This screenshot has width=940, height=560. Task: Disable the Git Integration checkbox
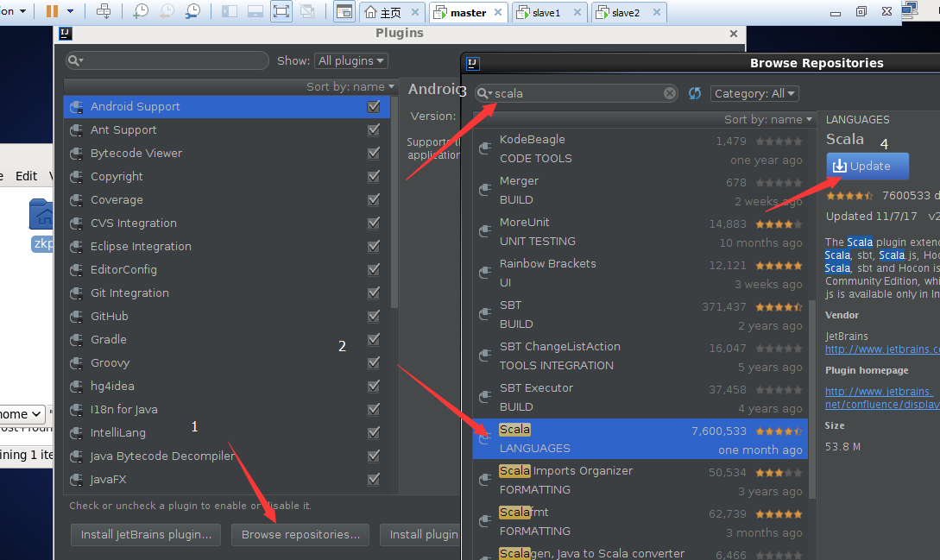point(374,293)
